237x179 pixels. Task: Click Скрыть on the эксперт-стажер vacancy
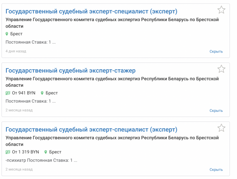pyautogui.click(x=216, y=110)
